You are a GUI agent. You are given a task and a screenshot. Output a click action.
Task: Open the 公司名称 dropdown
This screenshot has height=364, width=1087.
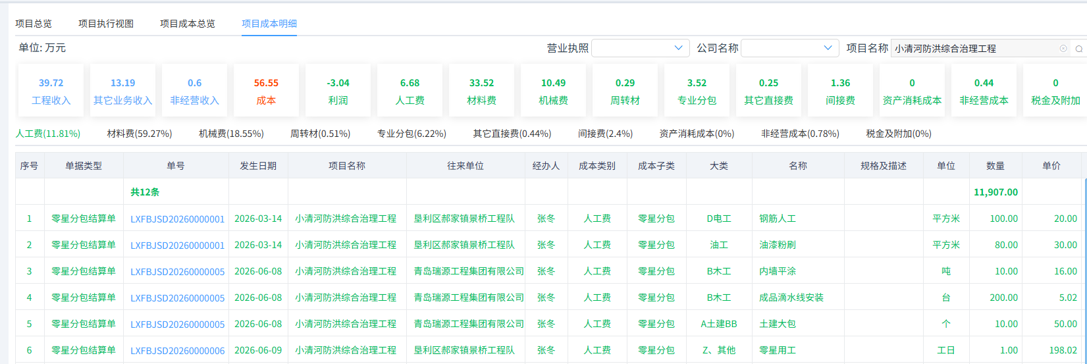coord(789,48)
